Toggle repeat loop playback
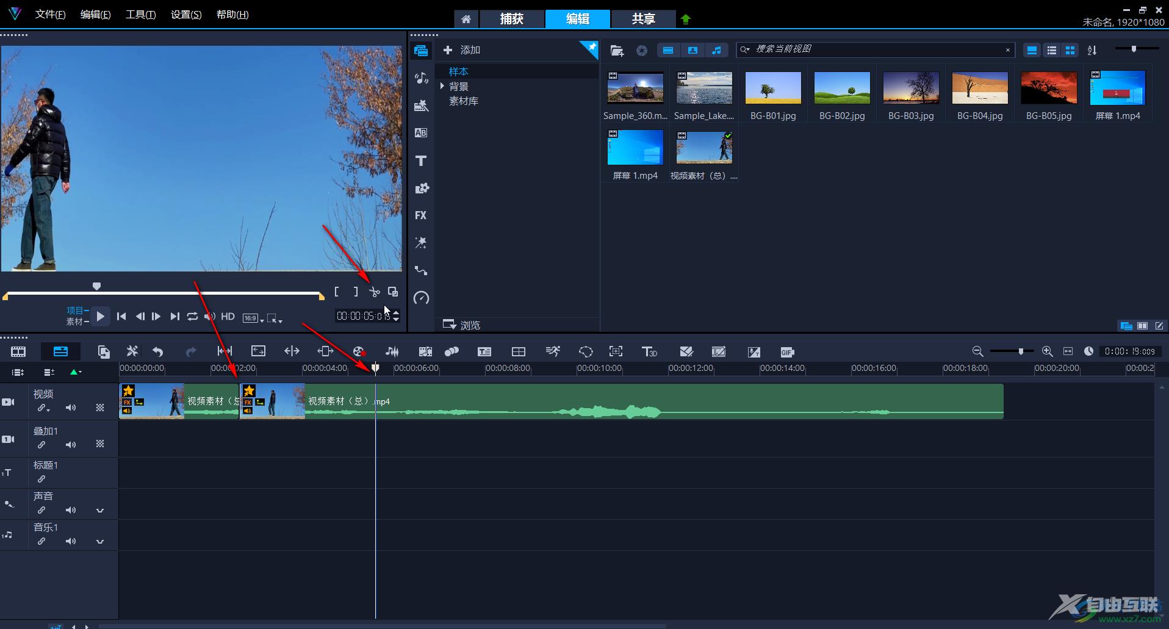1169x629 pixels. pos(192,316)
